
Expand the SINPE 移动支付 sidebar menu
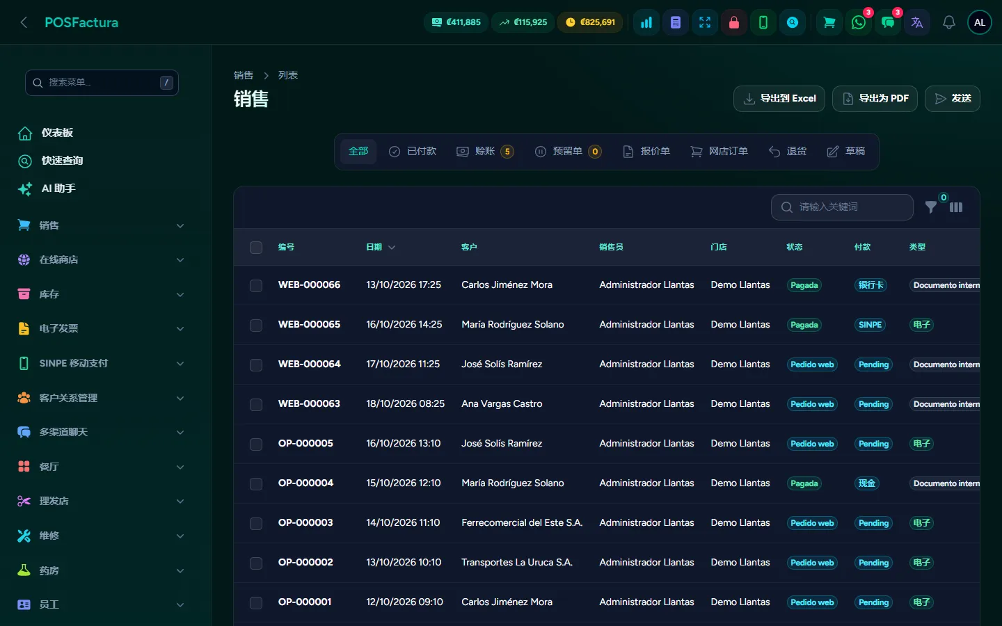click(101, 363)
